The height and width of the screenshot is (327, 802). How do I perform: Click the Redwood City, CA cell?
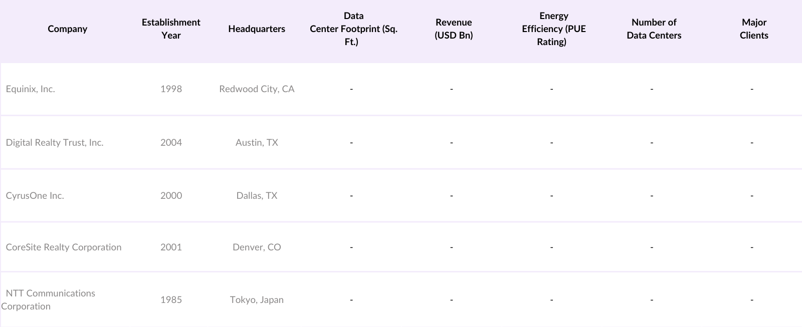point(257,89)
